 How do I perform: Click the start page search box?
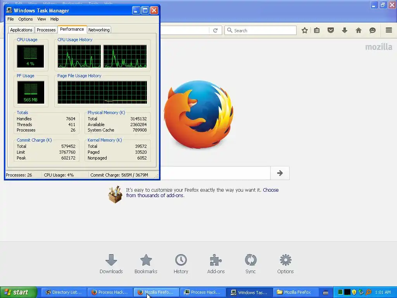click(215, 173)
